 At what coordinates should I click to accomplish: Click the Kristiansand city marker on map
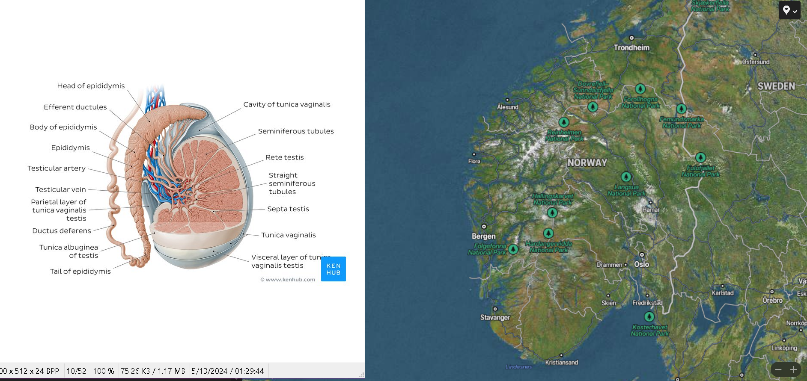coord(561,355)
